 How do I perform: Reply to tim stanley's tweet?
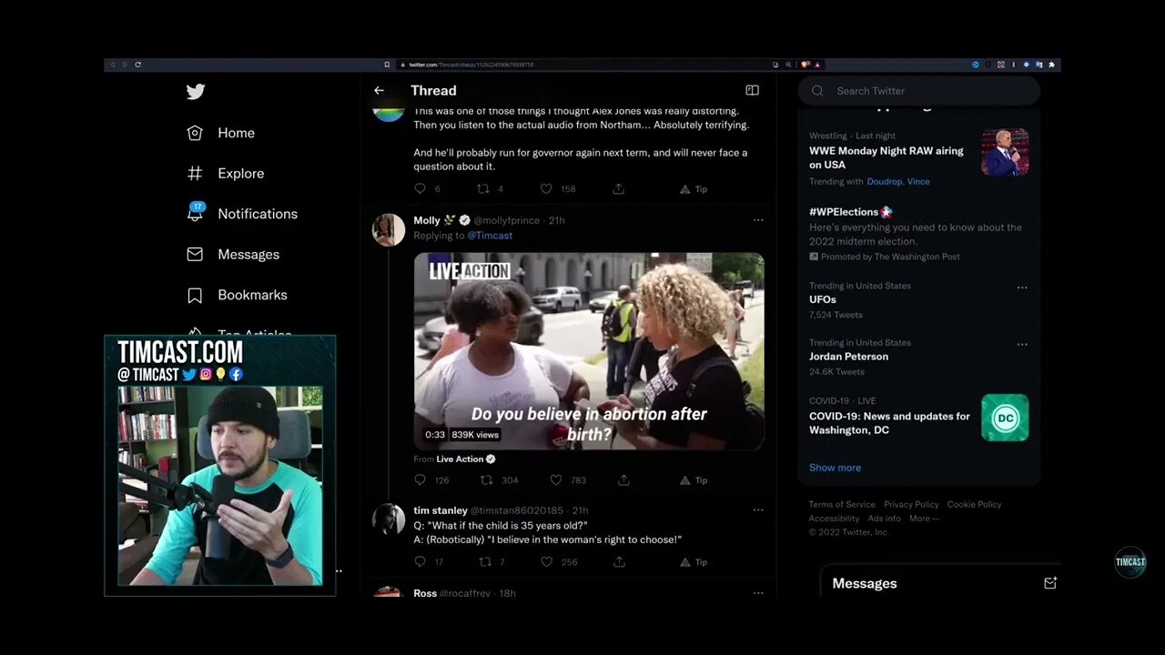click(420, 562)
